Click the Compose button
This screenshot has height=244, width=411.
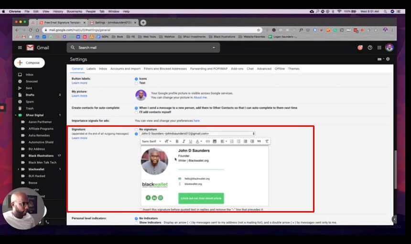(x=29, y=63)
